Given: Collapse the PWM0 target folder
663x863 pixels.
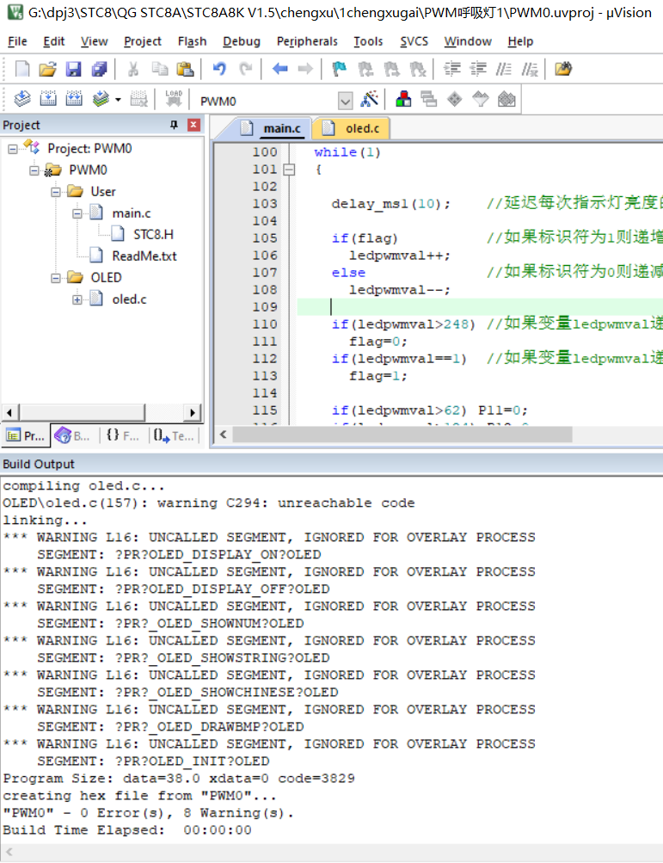Looking at the screenshot, I should click(34, 170).
